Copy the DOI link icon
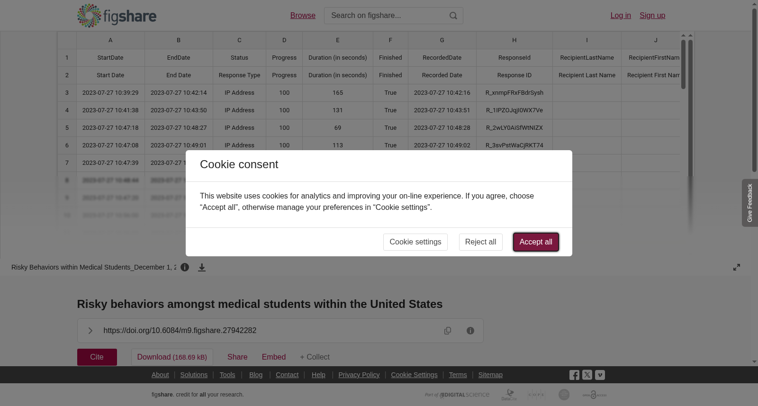 448,331
